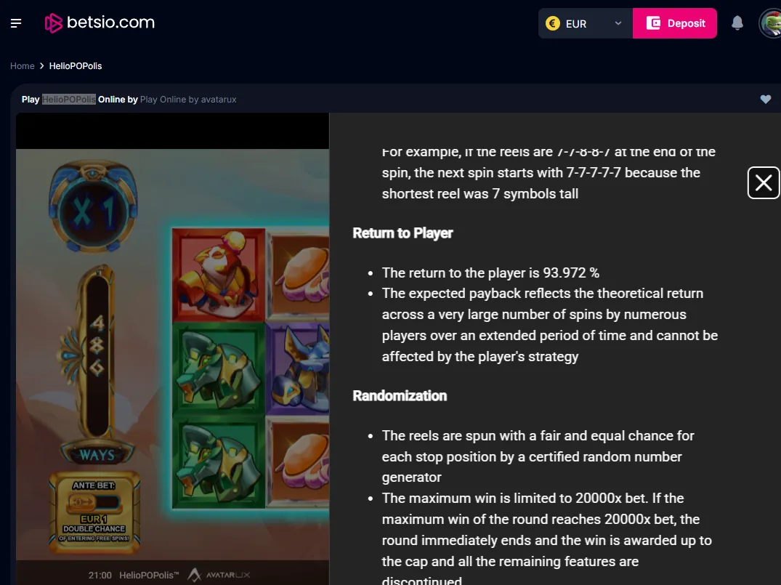Click the dropdown chevron beside EUR
The image size is (781, 585).
point(618,23)
